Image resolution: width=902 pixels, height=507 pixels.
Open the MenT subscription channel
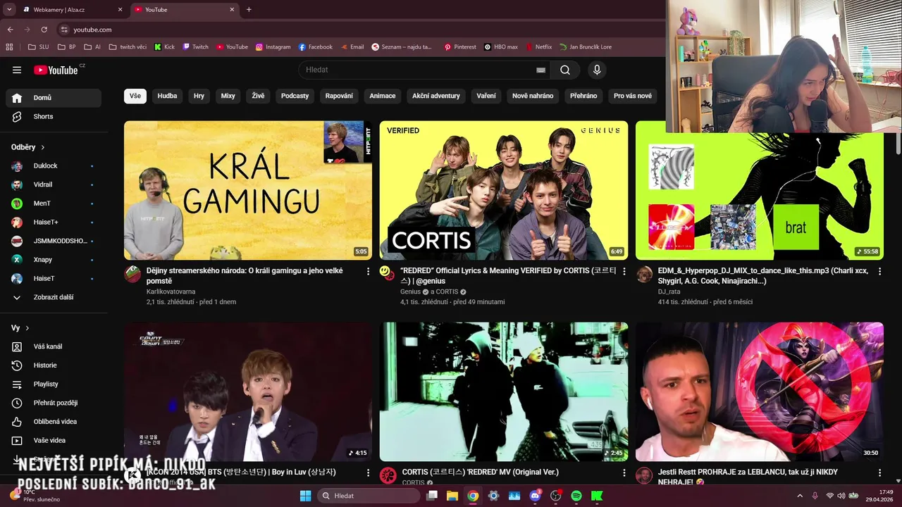click(54, 204)
